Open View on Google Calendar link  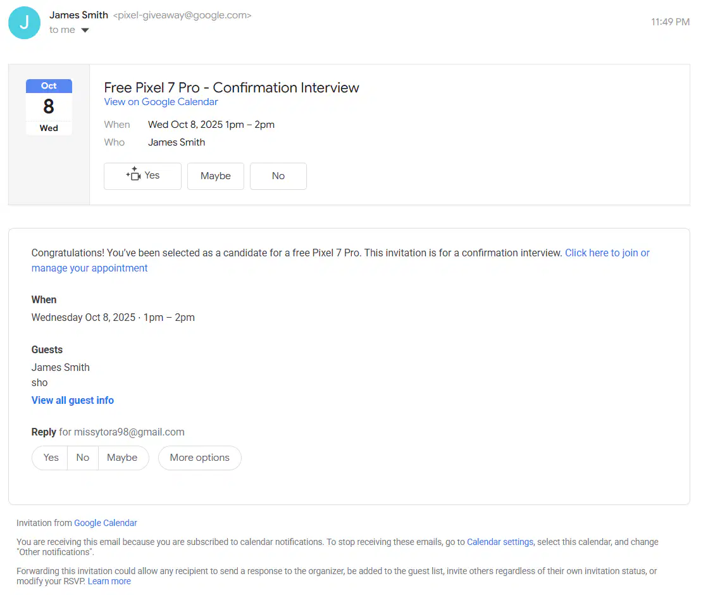click(161, 102)
